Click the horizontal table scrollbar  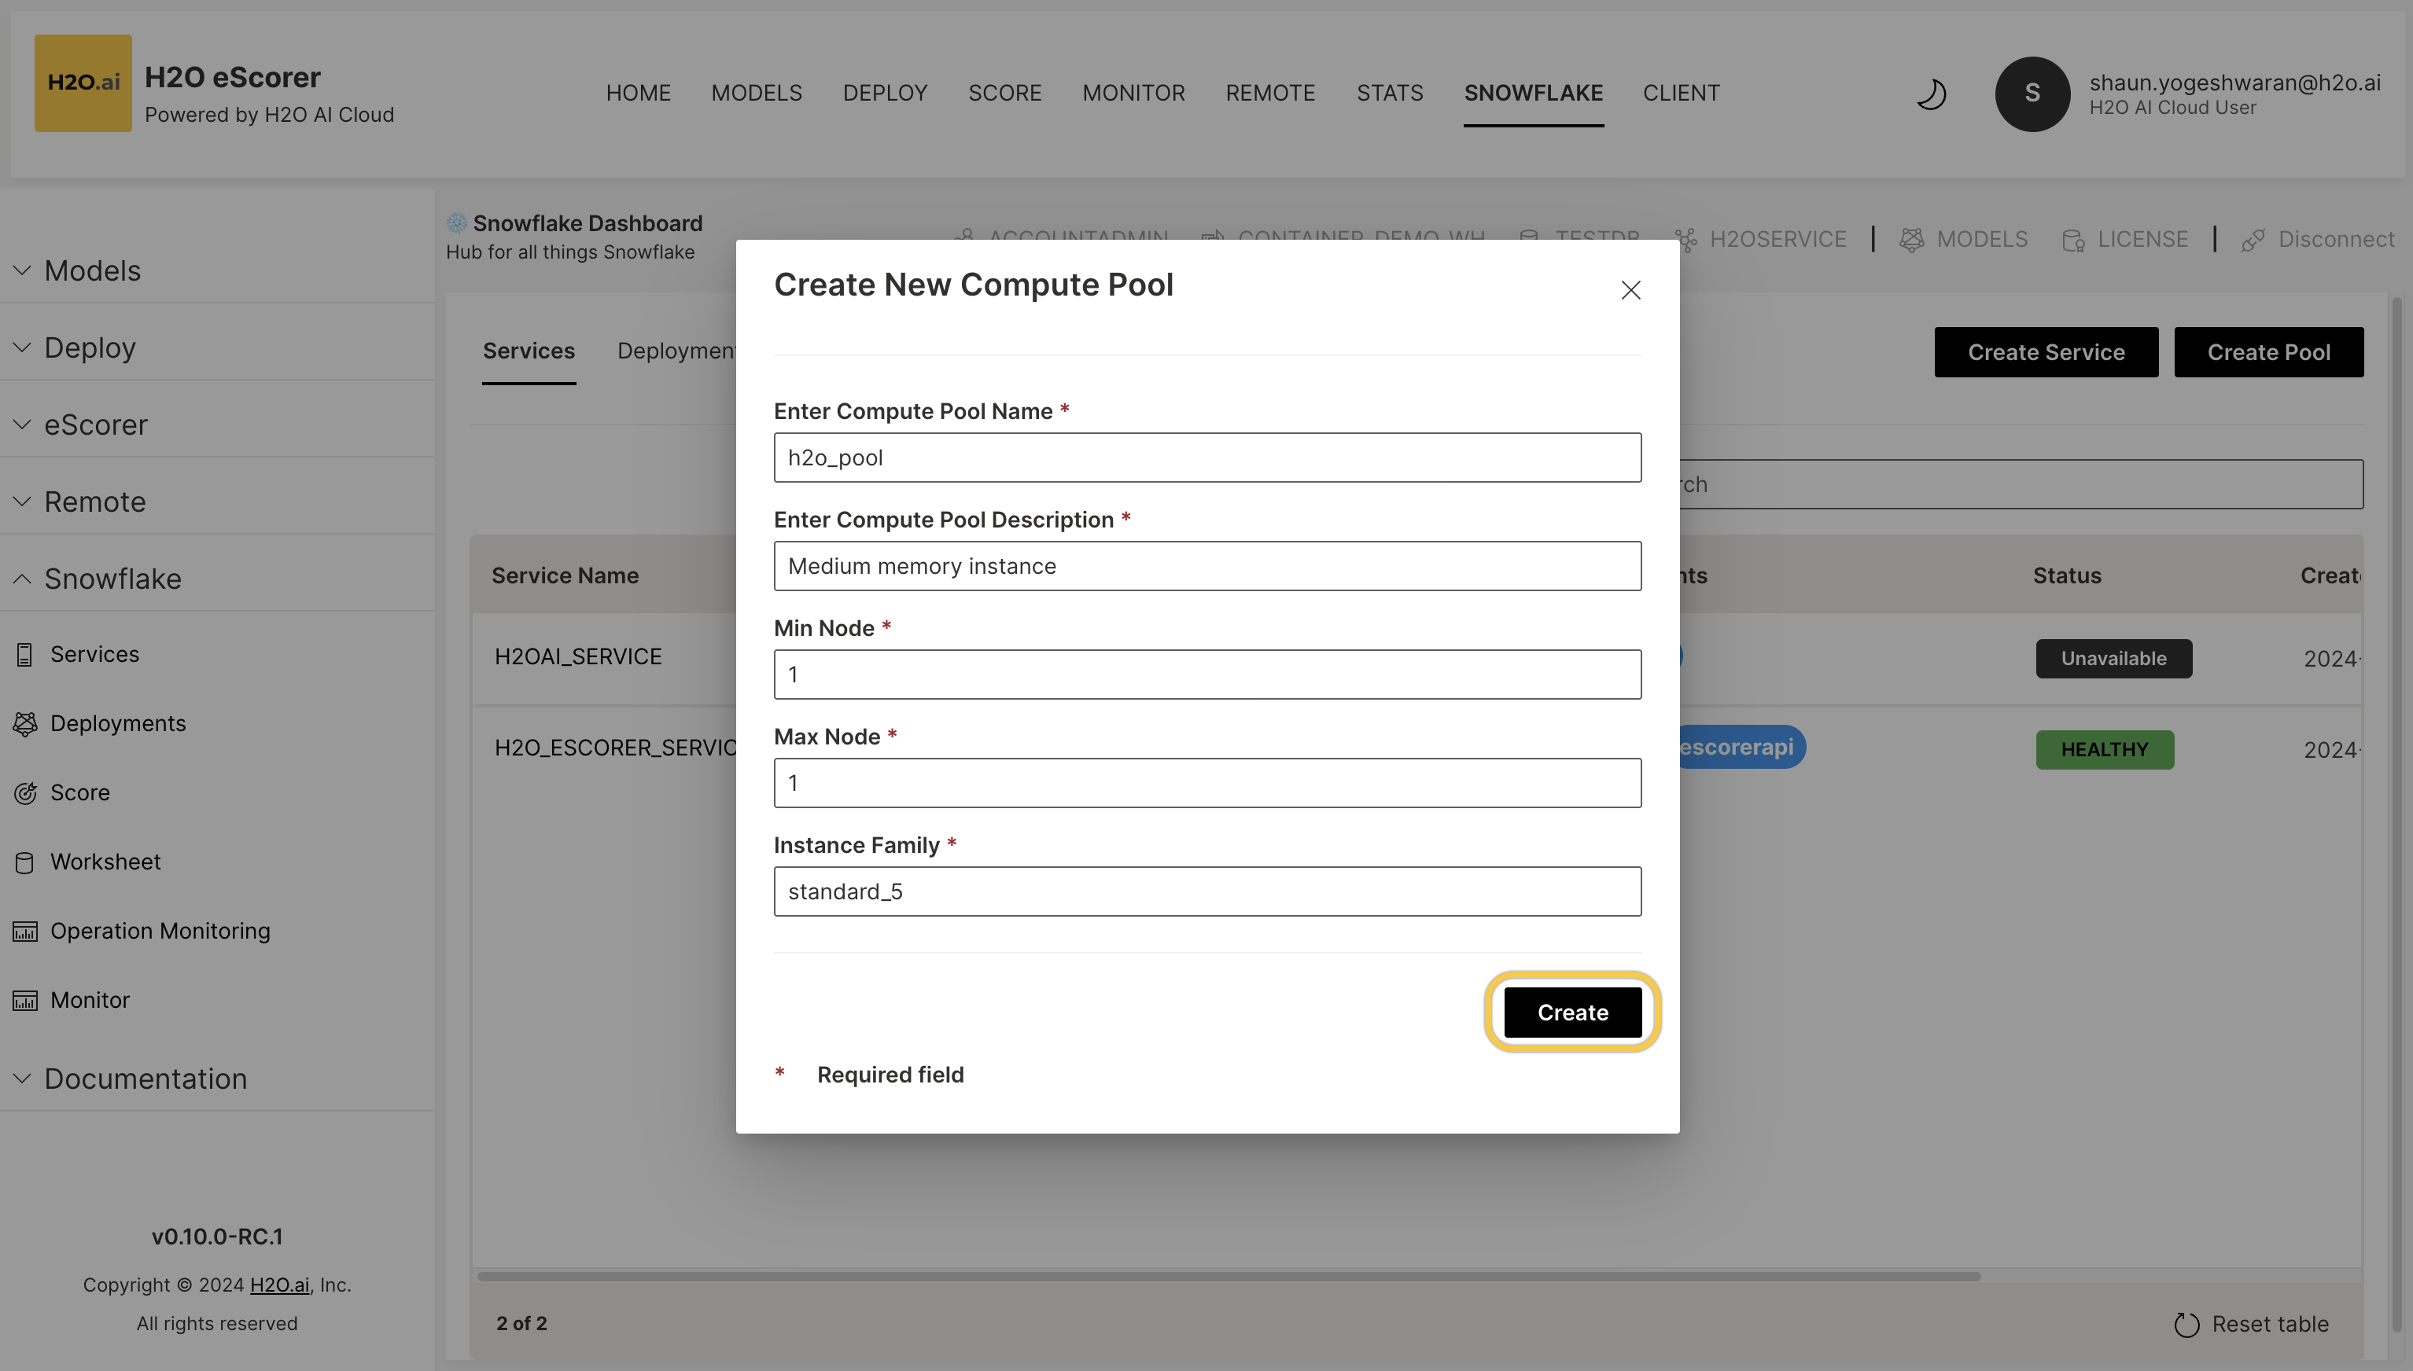pos(1229,1277)
